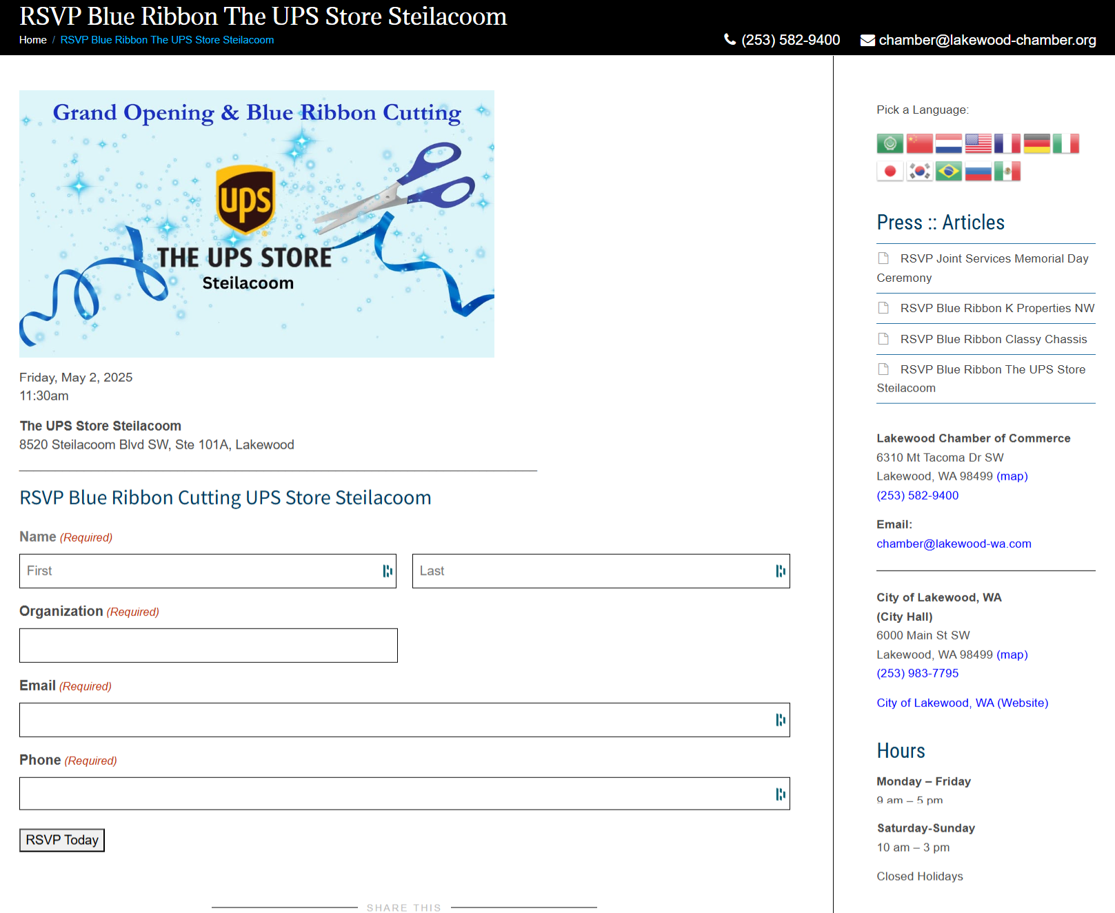Click autofill icon in Email field
1115x913 pixels.
click(780, 719)
